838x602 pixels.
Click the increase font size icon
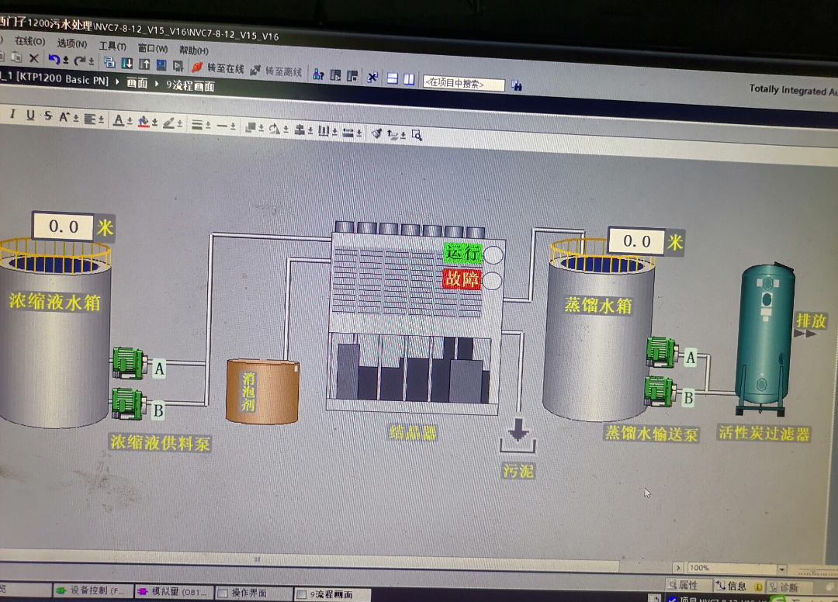point(64,116)
